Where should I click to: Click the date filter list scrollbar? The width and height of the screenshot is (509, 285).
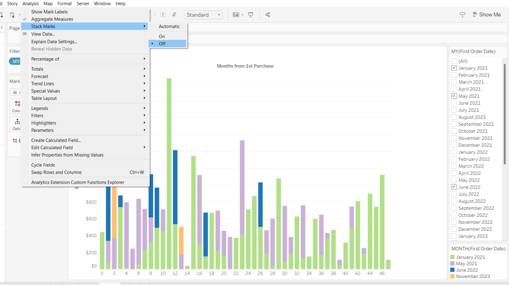pos(505,114)
